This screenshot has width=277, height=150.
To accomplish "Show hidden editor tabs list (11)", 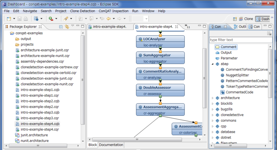I will [187, 26].
